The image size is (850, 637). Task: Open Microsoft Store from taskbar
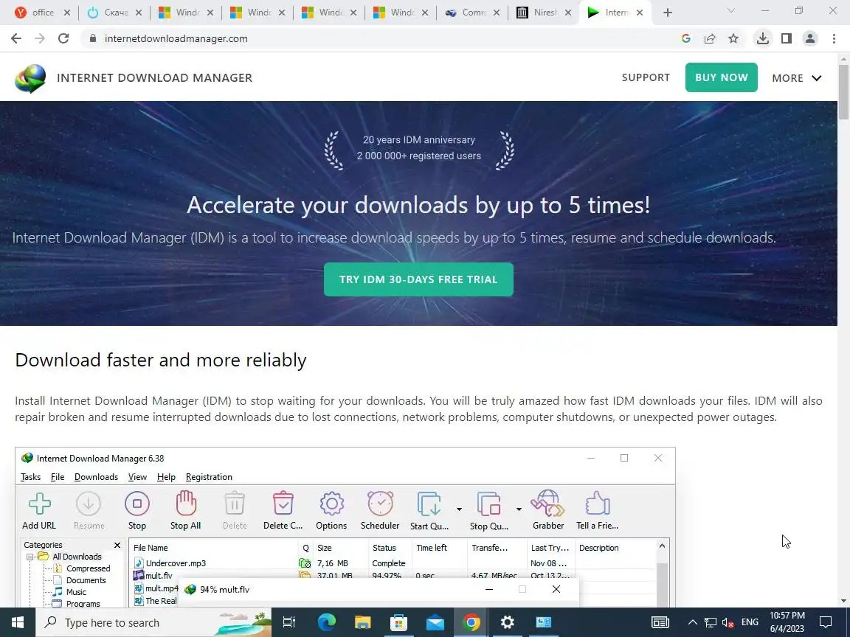(x=399, y=622)
